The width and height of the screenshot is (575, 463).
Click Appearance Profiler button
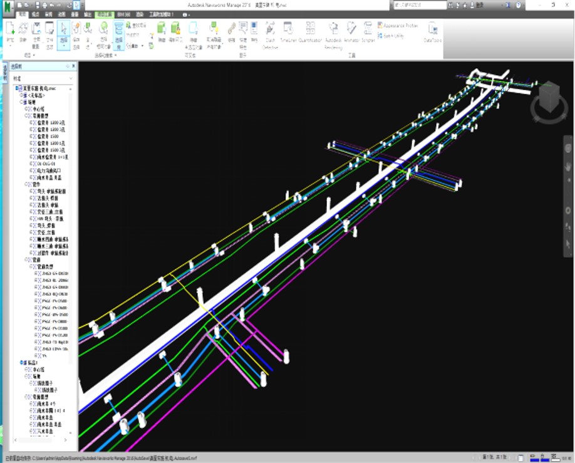(398, 26)
